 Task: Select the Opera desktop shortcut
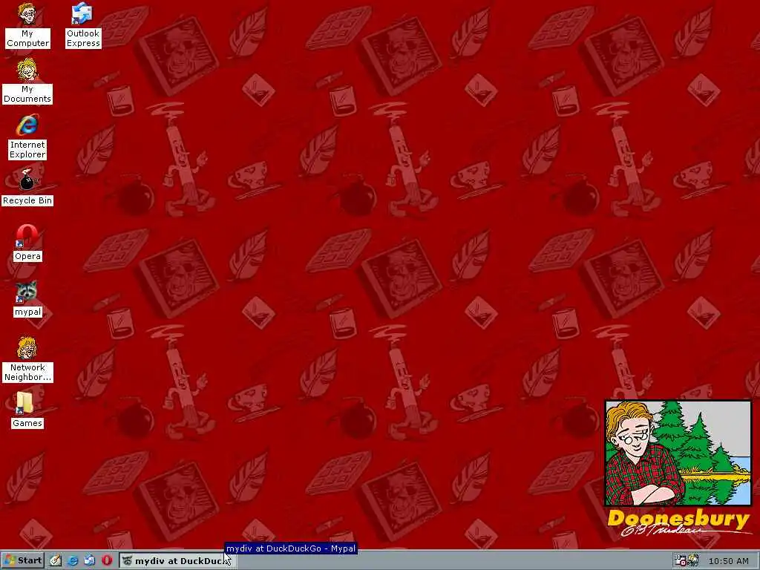(x=27, y=243)
